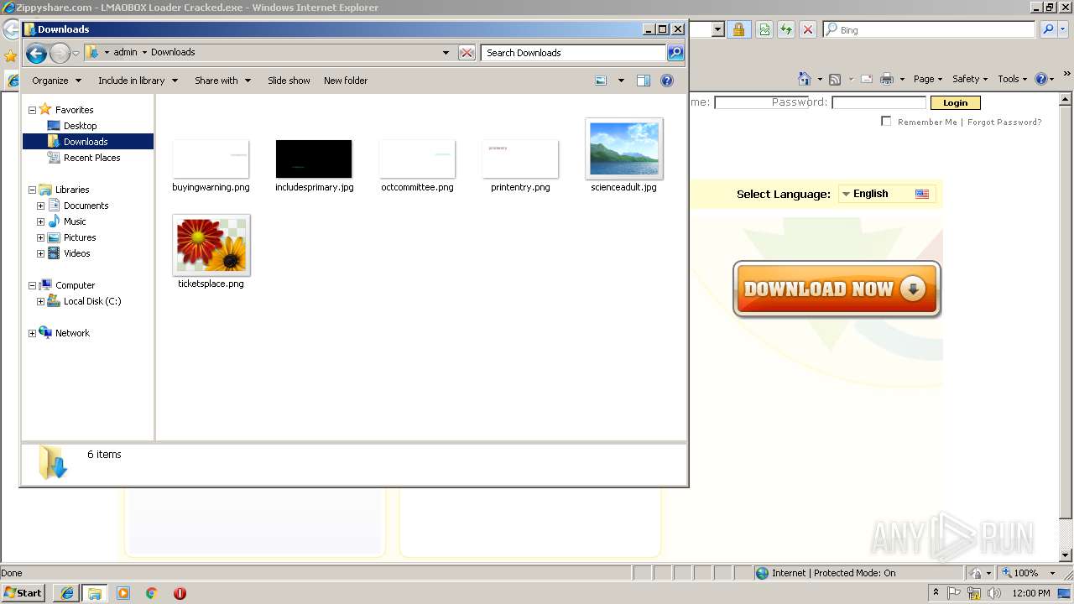
Task: Expand the Documents library
Action: pyautogui.click(x=40, y=206)
